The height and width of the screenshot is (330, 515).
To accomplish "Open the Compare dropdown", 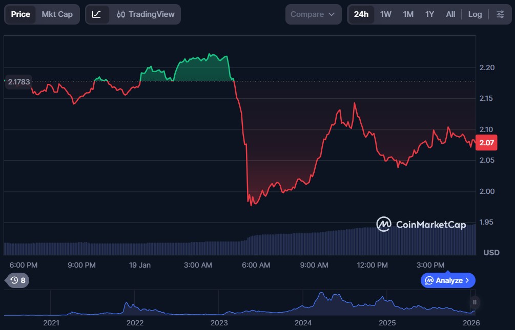I will [313, 14].
